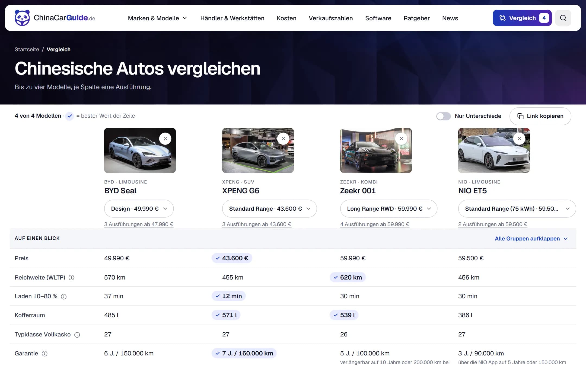
Task: Open XPENG G6 Standard Range dropdown
Action: click(x=269, y=208)
